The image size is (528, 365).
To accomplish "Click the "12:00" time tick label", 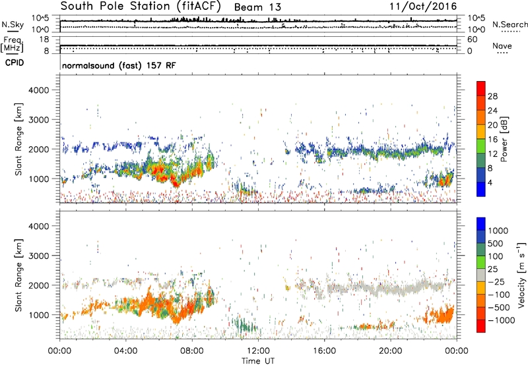I will pos(258,351).
